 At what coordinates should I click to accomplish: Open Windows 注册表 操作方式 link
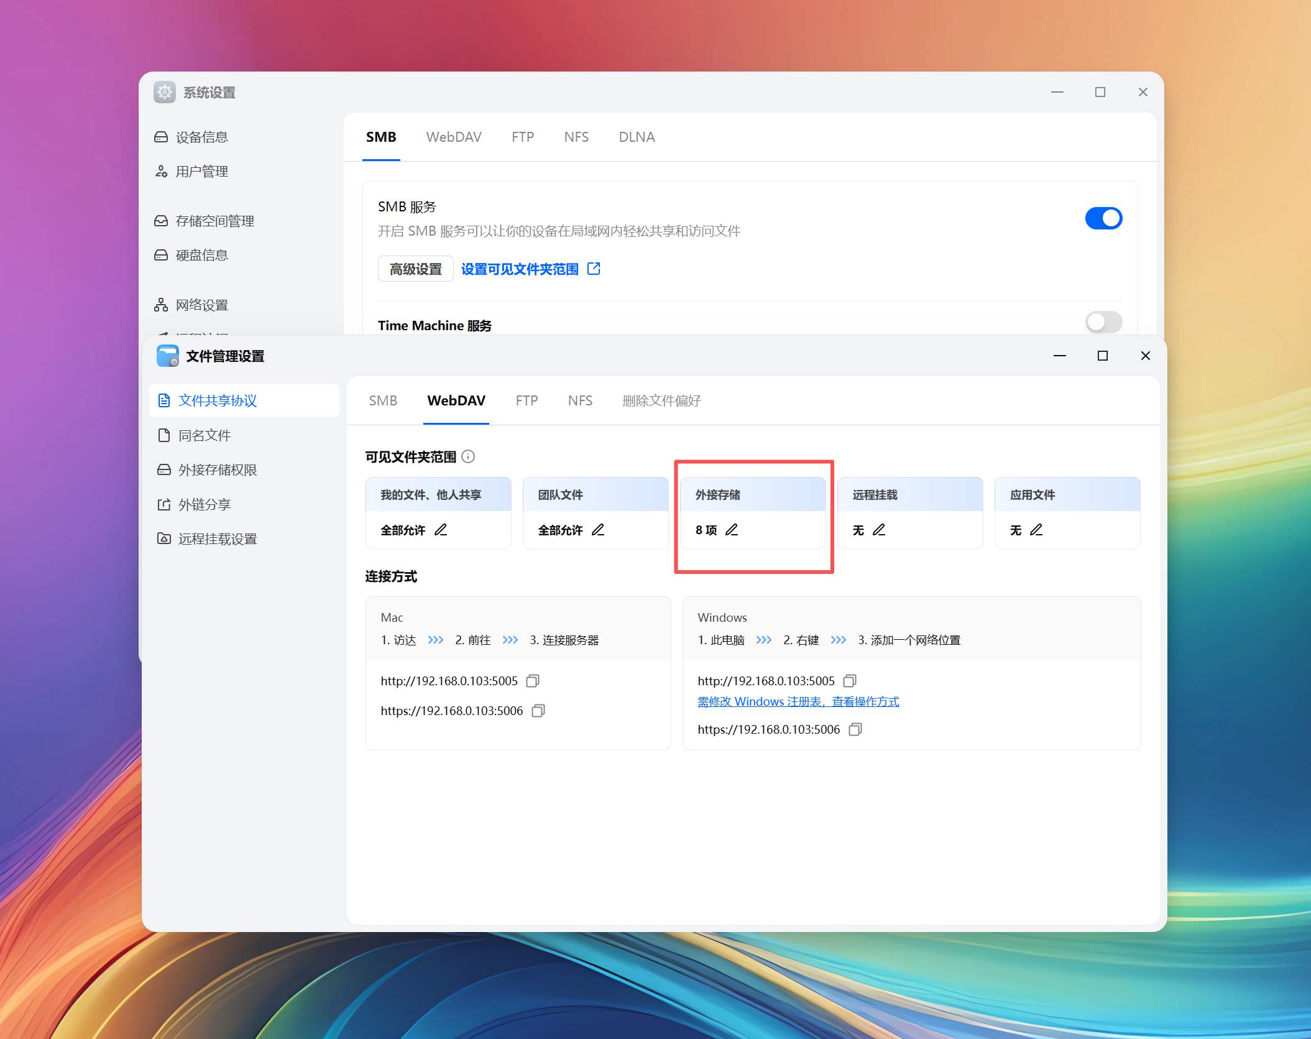point(798,702)
